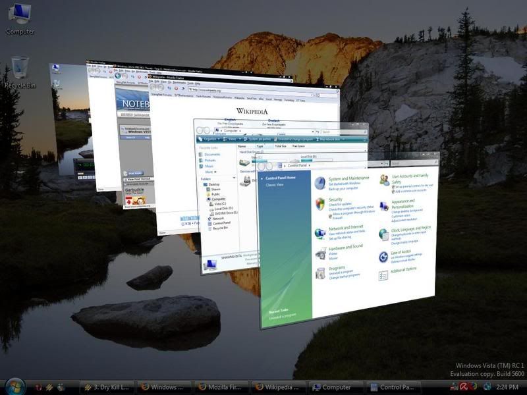Sort by the Name column header
This screenshot has height=395, width=527.
242,146
